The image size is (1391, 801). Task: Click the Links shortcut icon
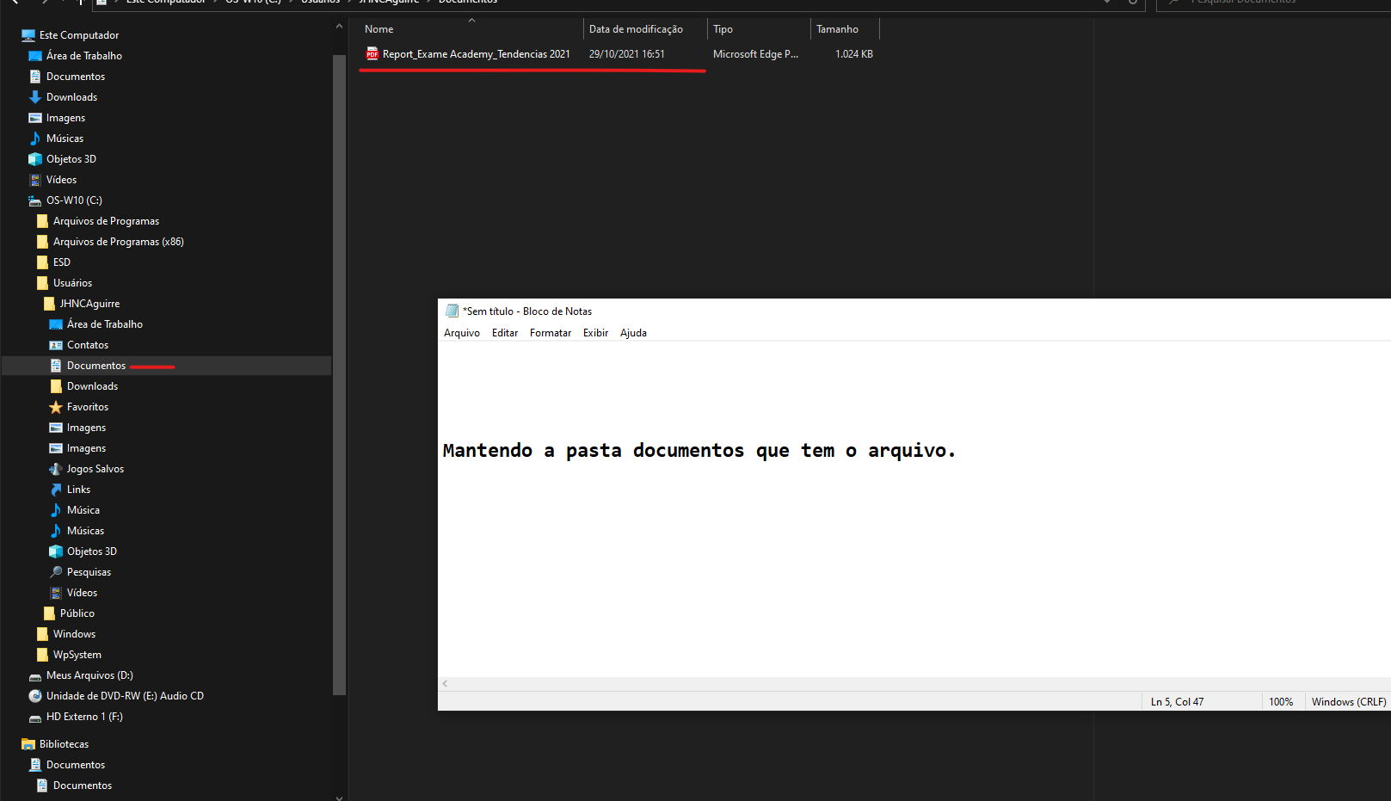56,490
